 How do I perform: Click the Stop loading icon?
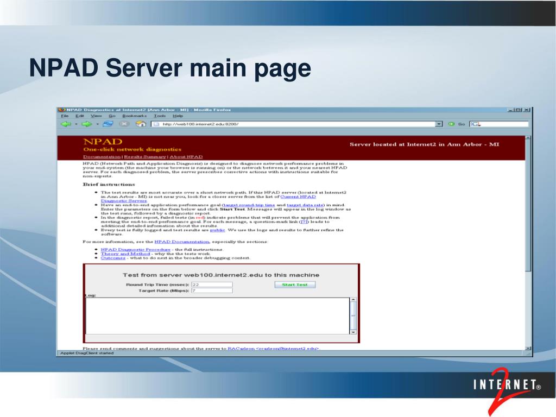point(124,124)
